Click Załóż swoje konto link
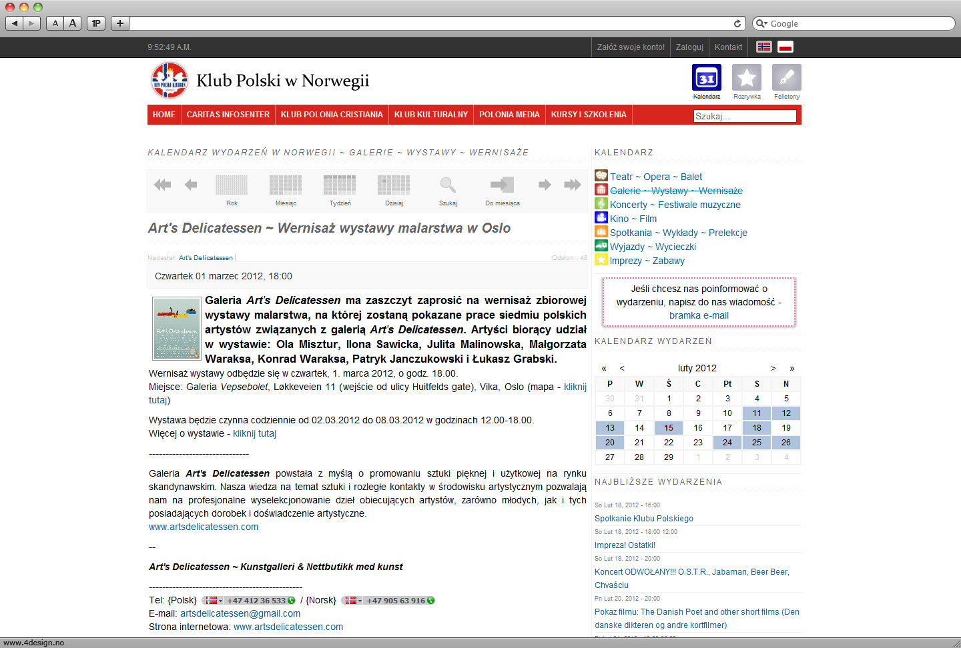The height and width of the screenshot is (648, 961). [631, 47]
